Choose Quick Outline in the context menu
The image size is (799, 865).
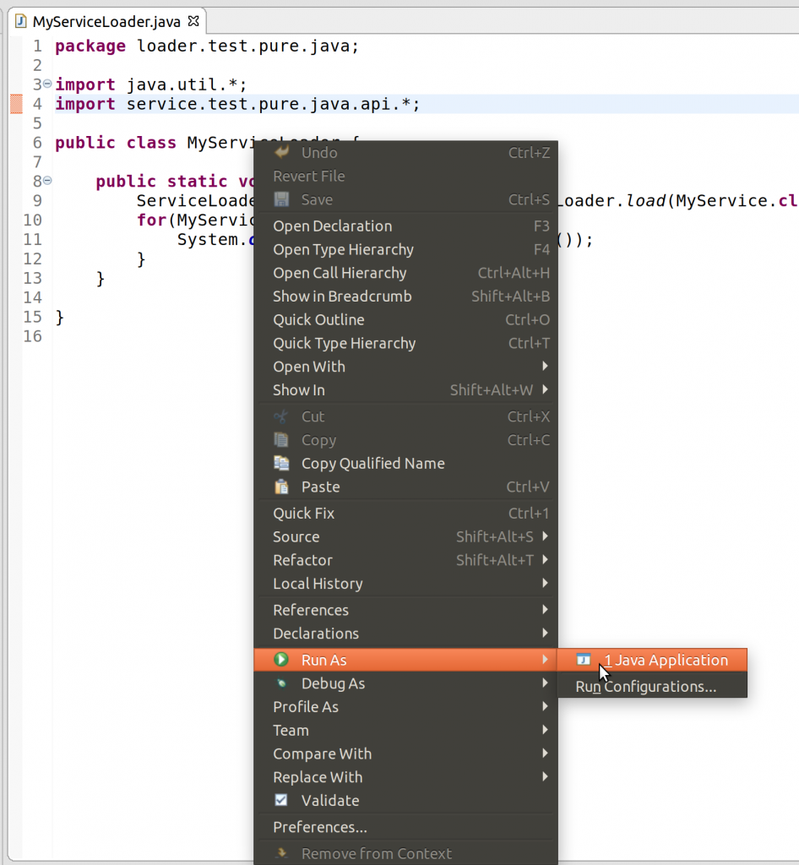point(318,319)
